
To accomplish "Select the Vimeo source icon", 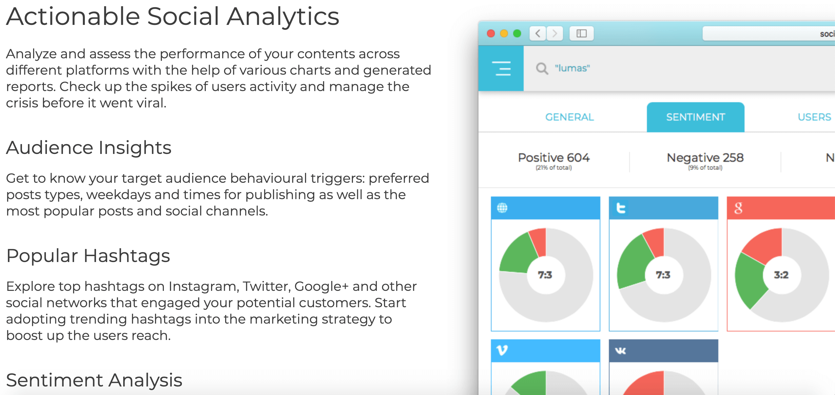I will (x=502, y=350).
